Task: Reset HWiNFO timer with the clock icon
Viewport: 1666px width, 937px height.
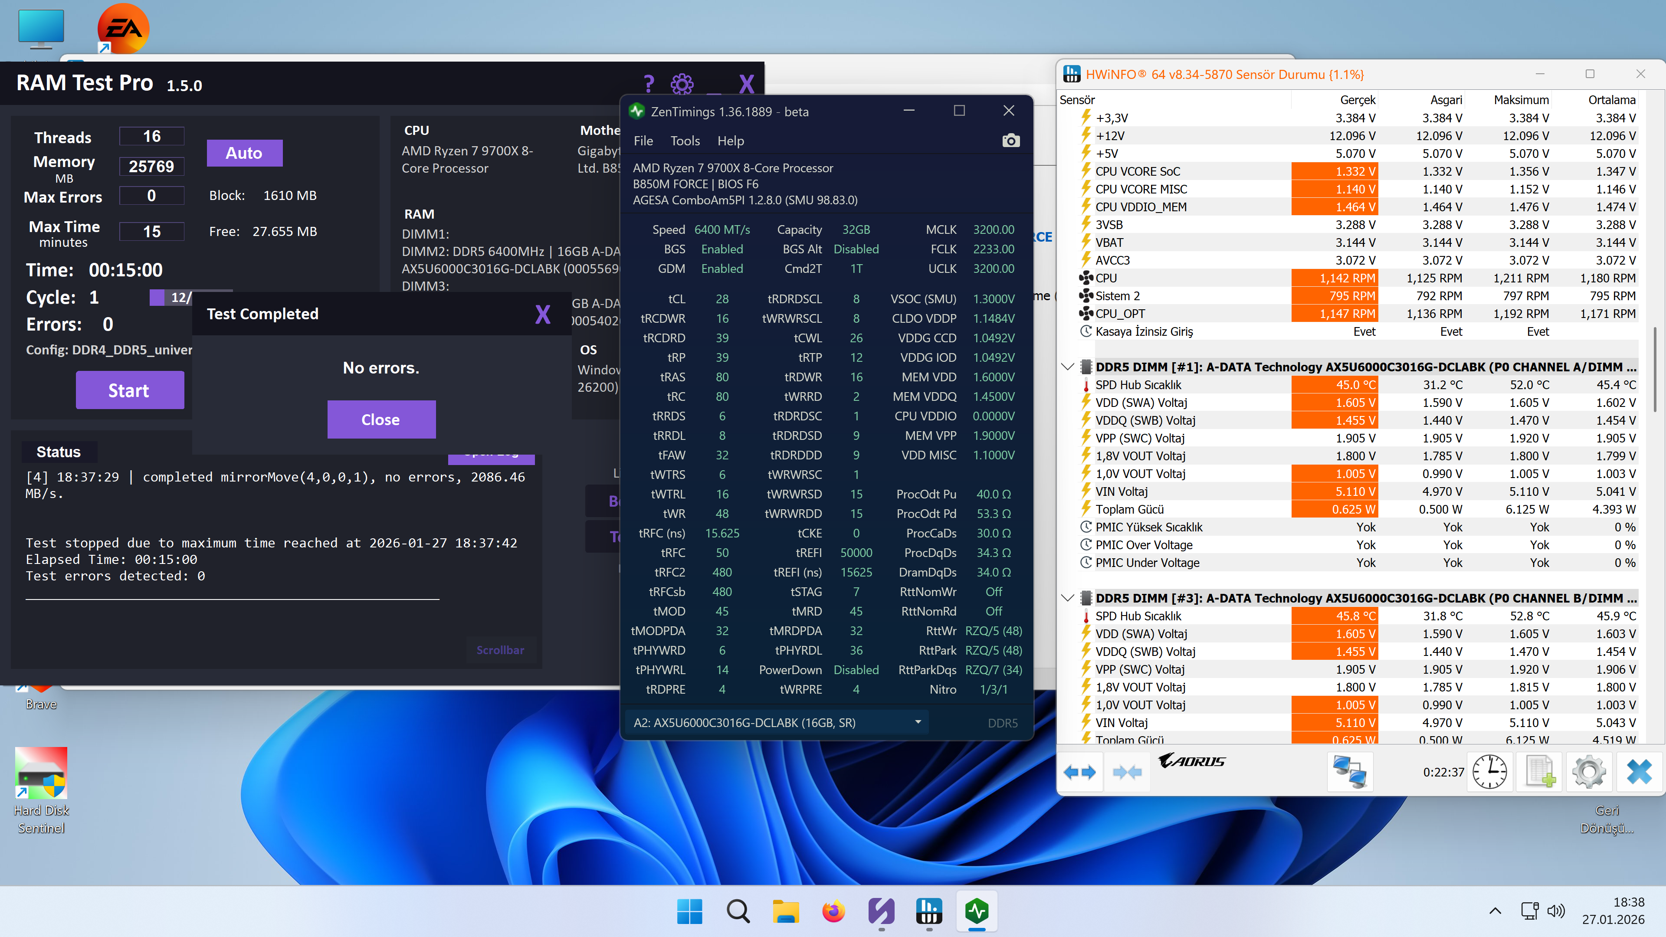Action: (x=1489, y=771)
